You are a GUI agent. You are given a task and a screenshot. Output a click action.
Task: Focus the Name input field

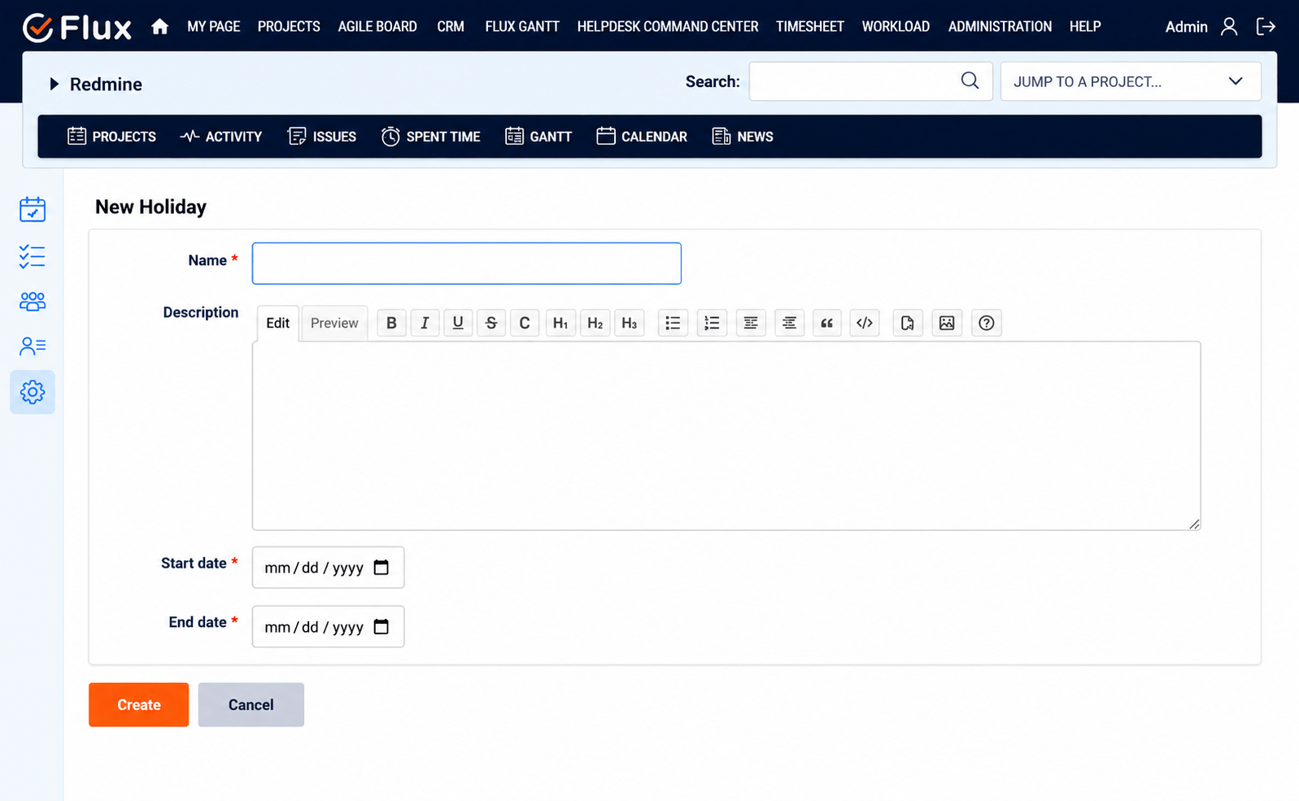[467, 263]
